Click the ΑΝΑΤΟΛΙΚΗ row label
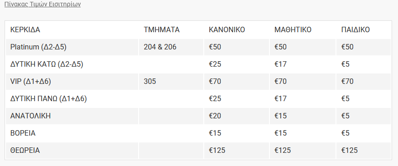 31,116
